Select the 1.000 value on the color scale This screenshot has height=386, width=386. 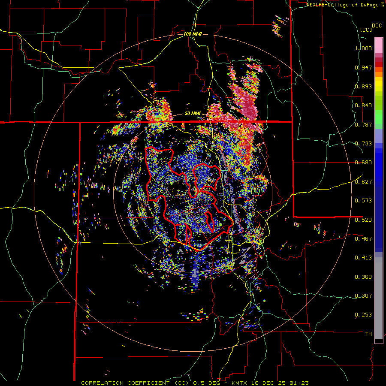363,48
